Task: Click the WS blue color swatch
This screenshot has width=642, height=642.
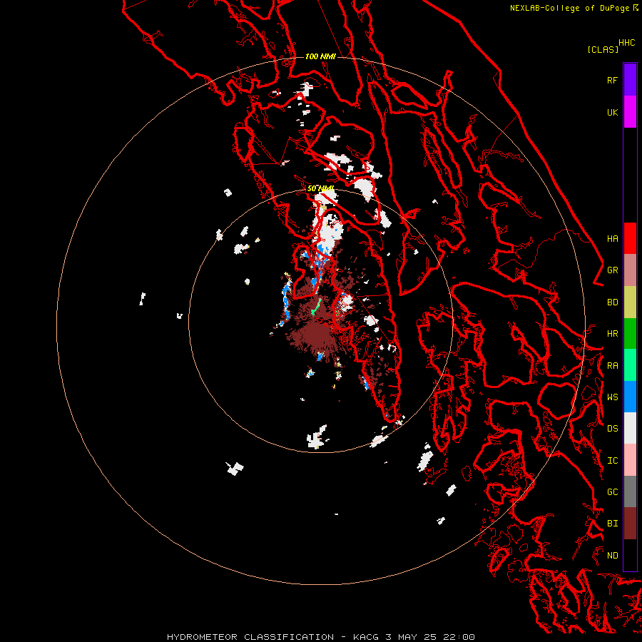Action: pos(630,397)
